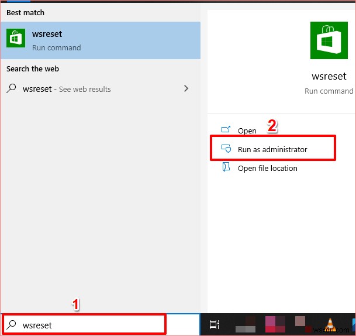Click the wsreset title in preview pane
The image size is (356, 336).
click(329, 76)
